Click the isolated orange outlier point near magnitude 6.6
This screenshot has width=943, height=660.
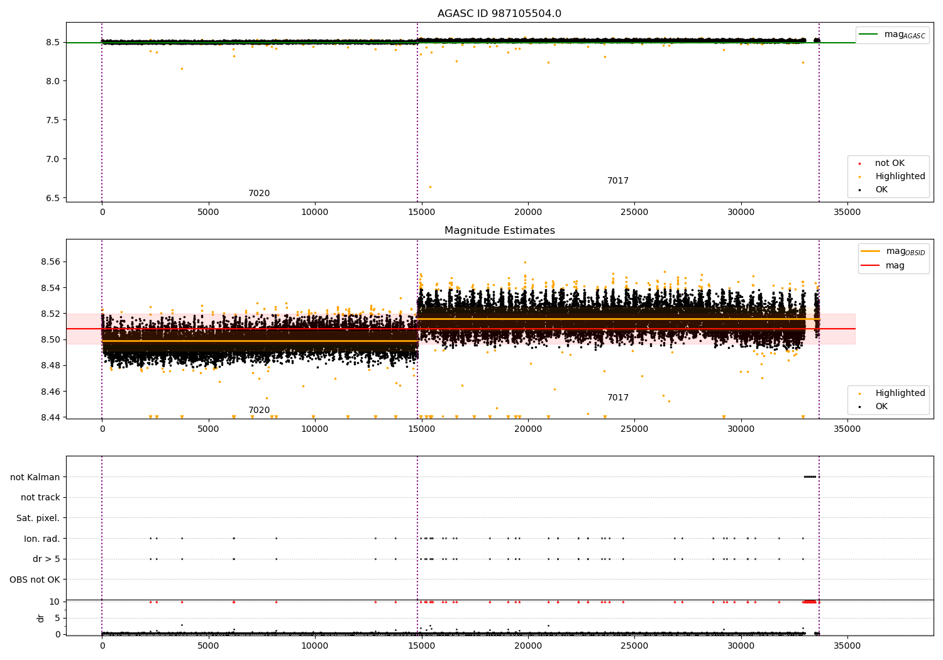tap(430, 187)
